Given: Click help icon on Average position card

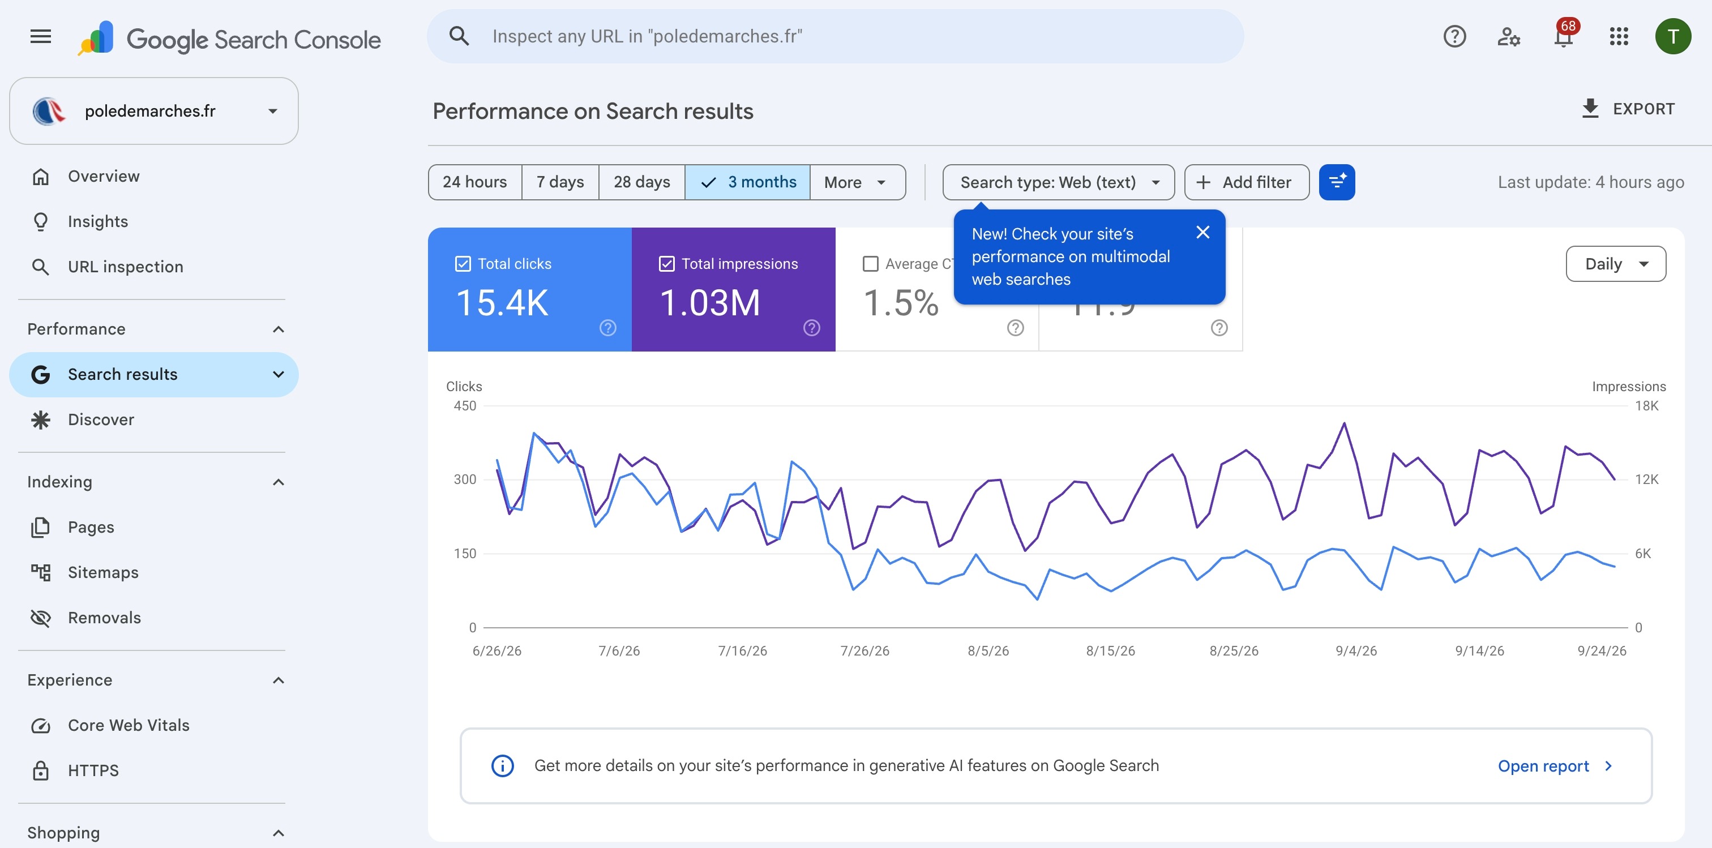Looking at the screenshot, I should pyautogui.click(x=1219, y=328).
